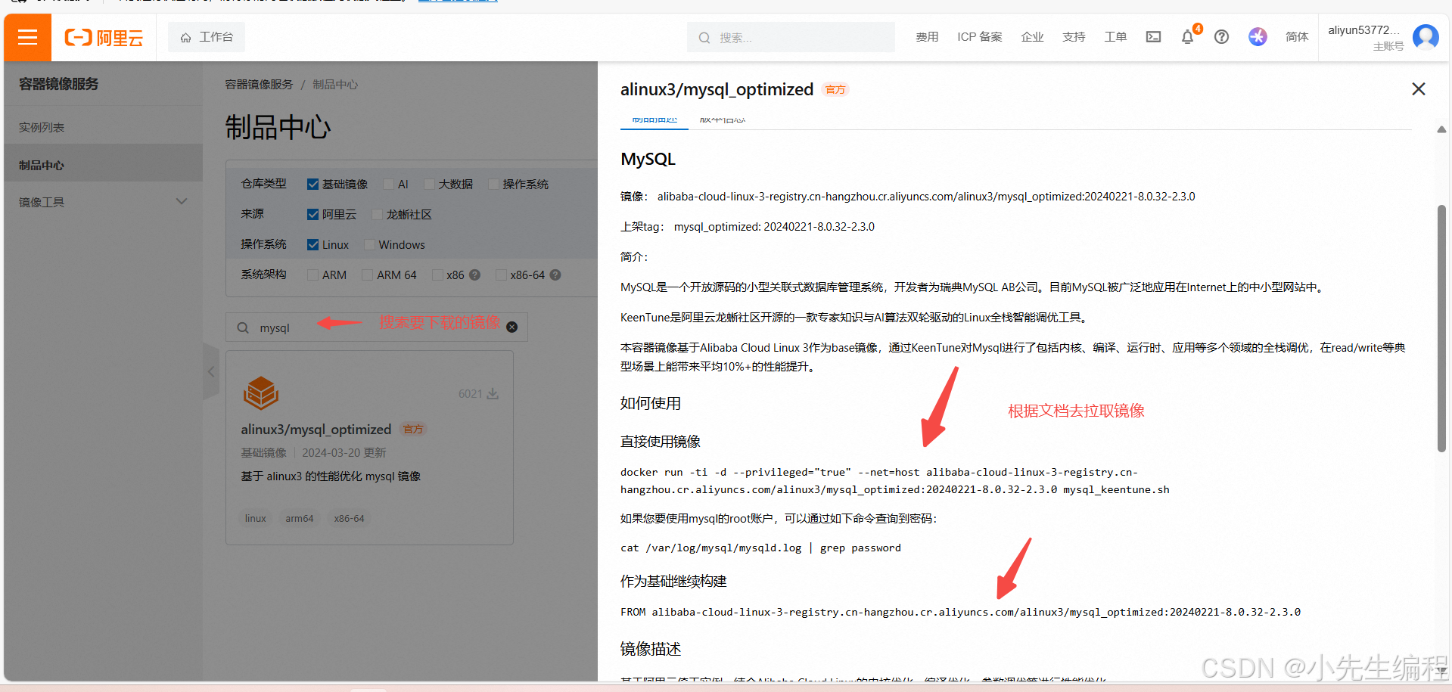Viewport: 1452px width, 692px height.
Task: Open the AI assistant icon
Action: [x=1258, y=36]
